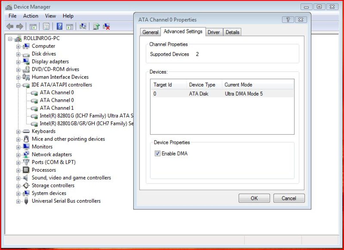Select ATA Channel 1 in the device tree
The image size is (344, 250).
pos(56,108)
